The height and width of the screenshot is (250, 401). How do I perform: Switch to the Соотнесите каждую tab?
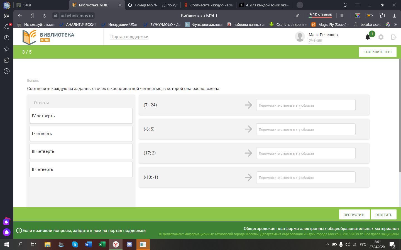[x=208, y=5]
